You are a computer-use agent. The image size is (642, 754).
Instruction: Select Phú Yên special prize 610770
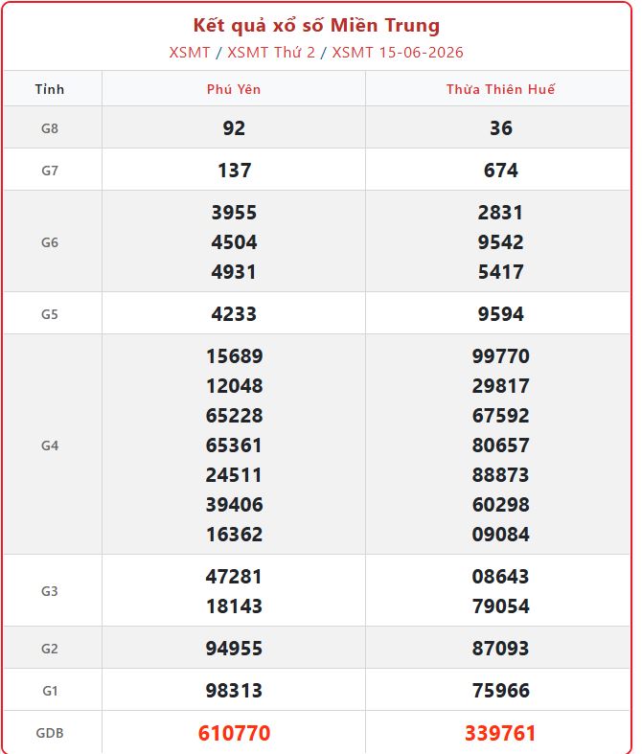234,733
